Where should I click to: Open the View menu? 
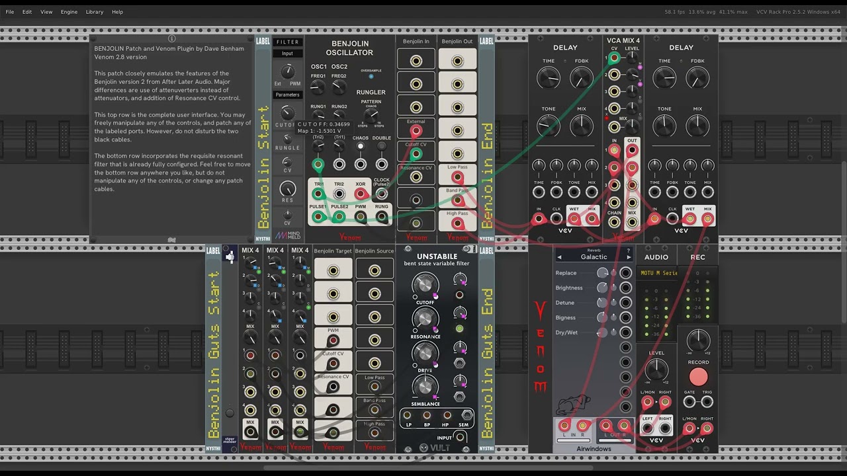(x=46, y=12)
